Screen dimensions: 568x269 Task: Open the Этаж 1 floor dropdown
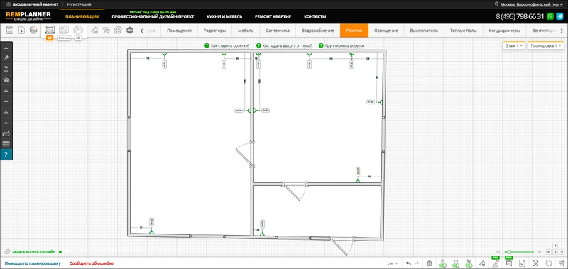(x=513, y=45)
